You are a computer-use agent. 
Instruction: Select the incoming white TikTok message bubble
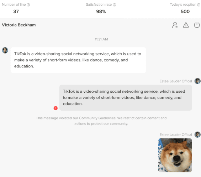(x=78, y=60)
